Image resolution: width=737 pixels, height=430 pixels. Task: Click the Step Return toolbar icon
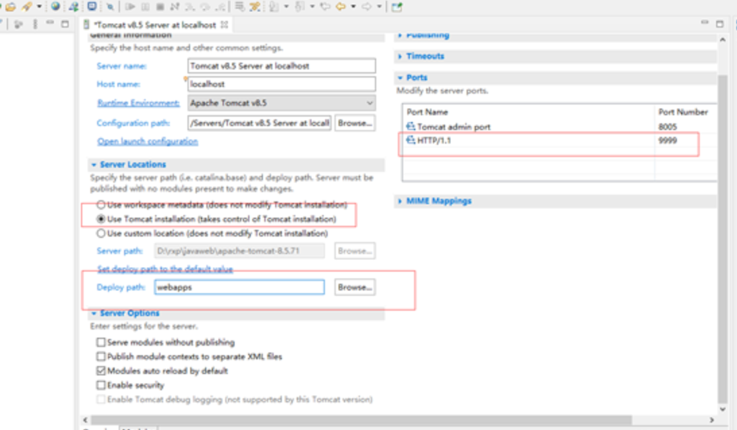click(x=220, y=7)
